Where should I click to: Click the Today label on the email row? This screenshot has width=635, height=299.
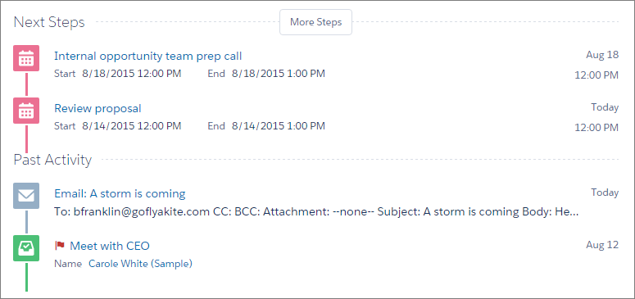[605, 193]
